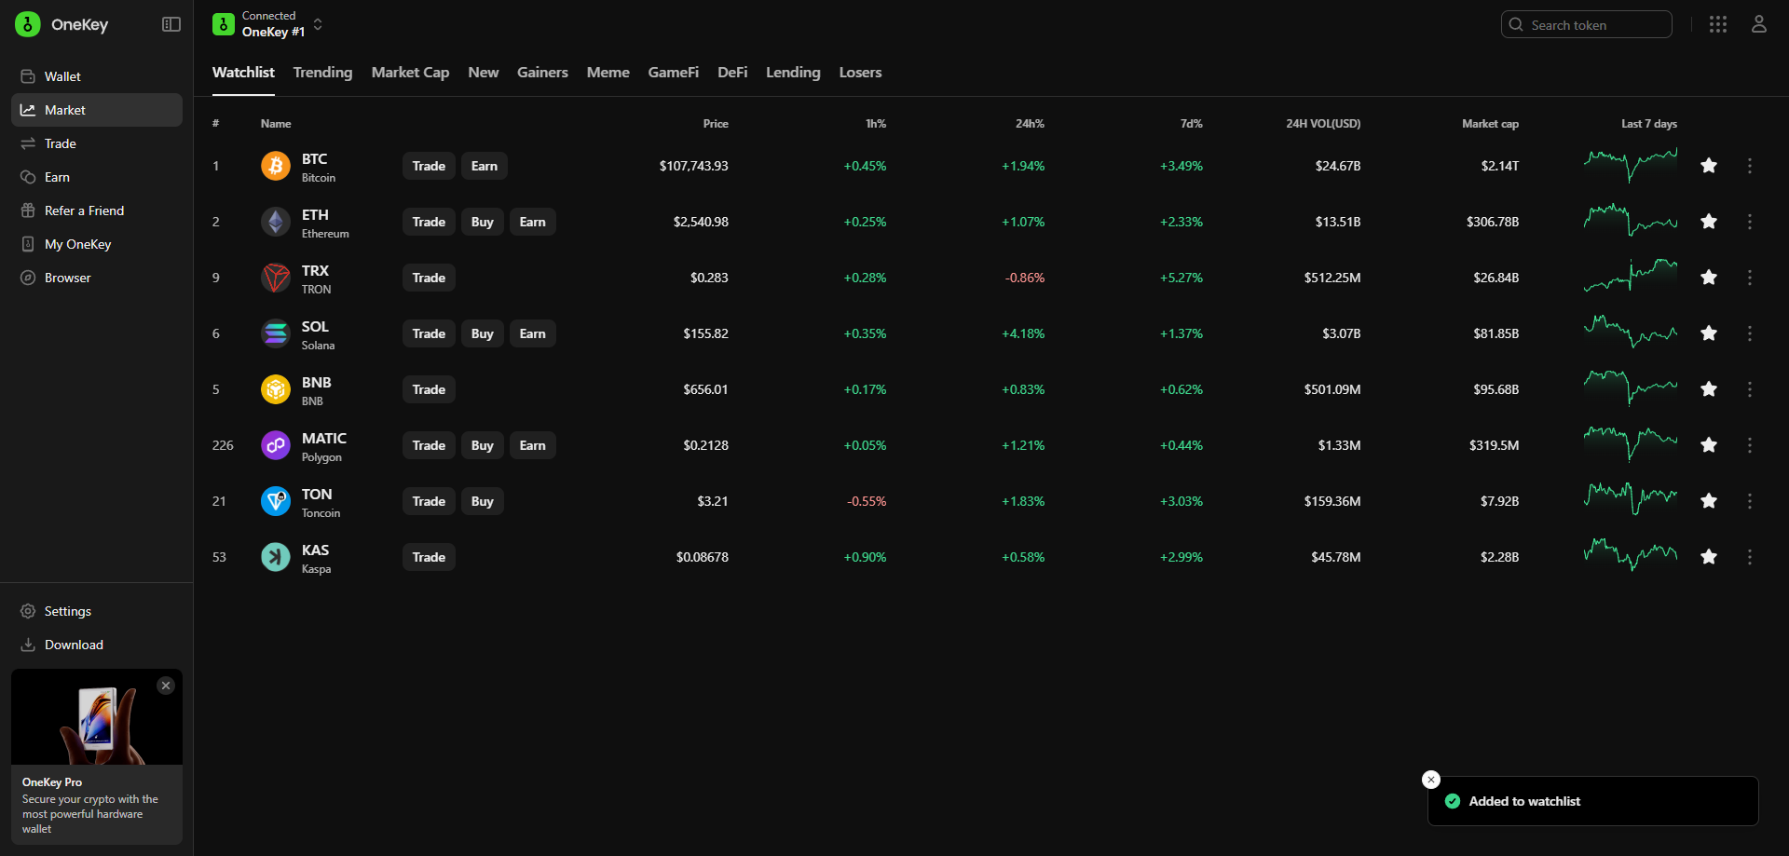1789x856 pixels.
Task: Open Browser in the sidebar
Action: pos(97,278)
